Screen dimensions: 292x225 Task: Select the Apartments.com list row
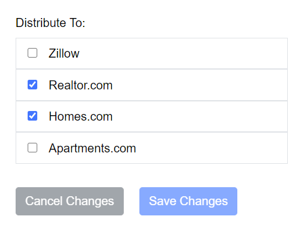[x=151, y=148]
